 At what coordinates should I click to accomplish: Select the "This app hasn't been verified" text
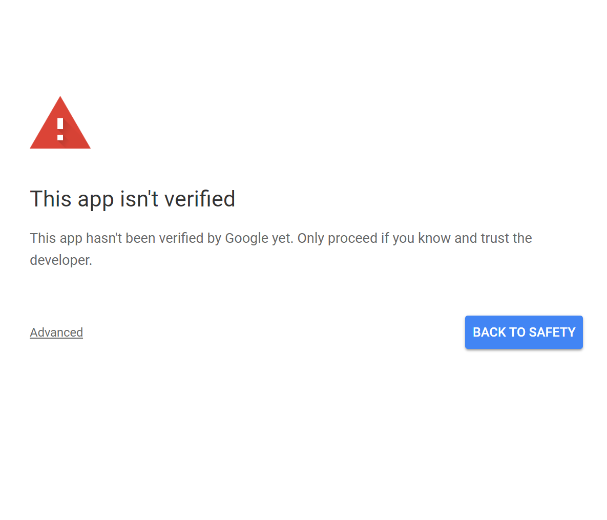(116, 238)
